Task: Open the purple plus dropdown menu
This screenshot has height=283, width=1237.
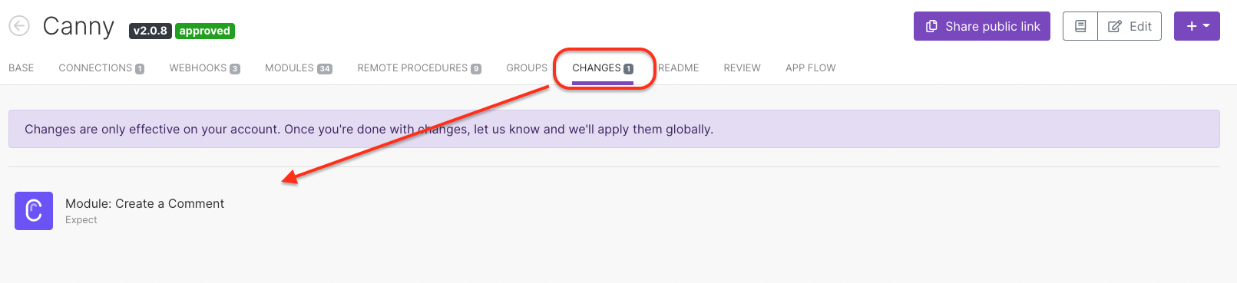Action: pos(1197,26)
